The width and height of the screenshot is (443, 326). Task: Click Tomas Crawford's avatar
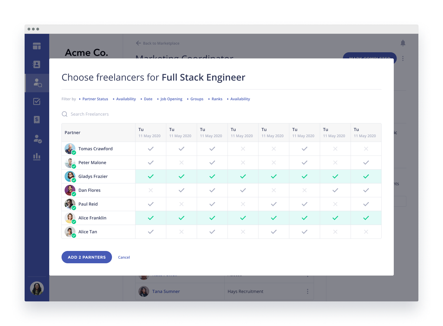point(70,149)
